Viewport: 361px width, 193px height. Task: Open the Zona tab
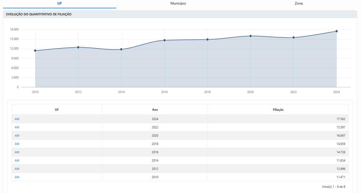[x=299, y=3]
